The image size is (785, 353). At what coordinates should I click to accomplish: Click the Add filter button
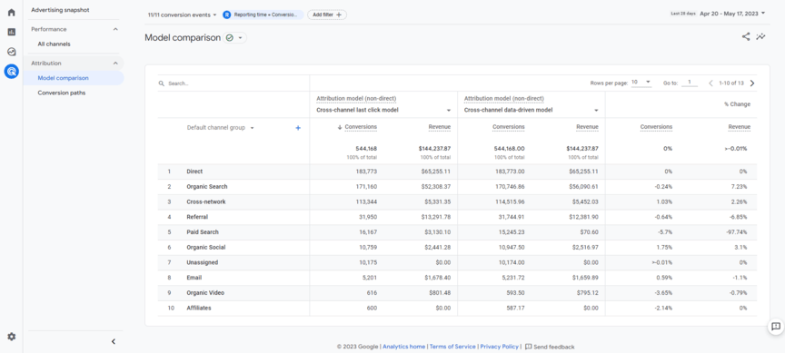(327, 15)
